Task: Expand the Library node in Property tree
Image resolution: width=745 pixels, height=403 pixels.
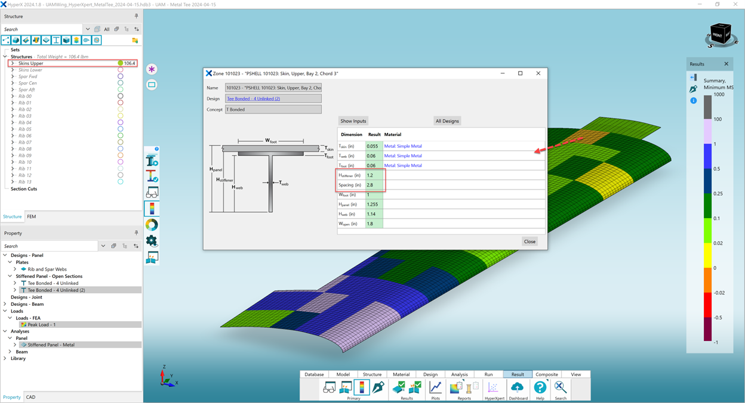Action: [x=5, y=358]
